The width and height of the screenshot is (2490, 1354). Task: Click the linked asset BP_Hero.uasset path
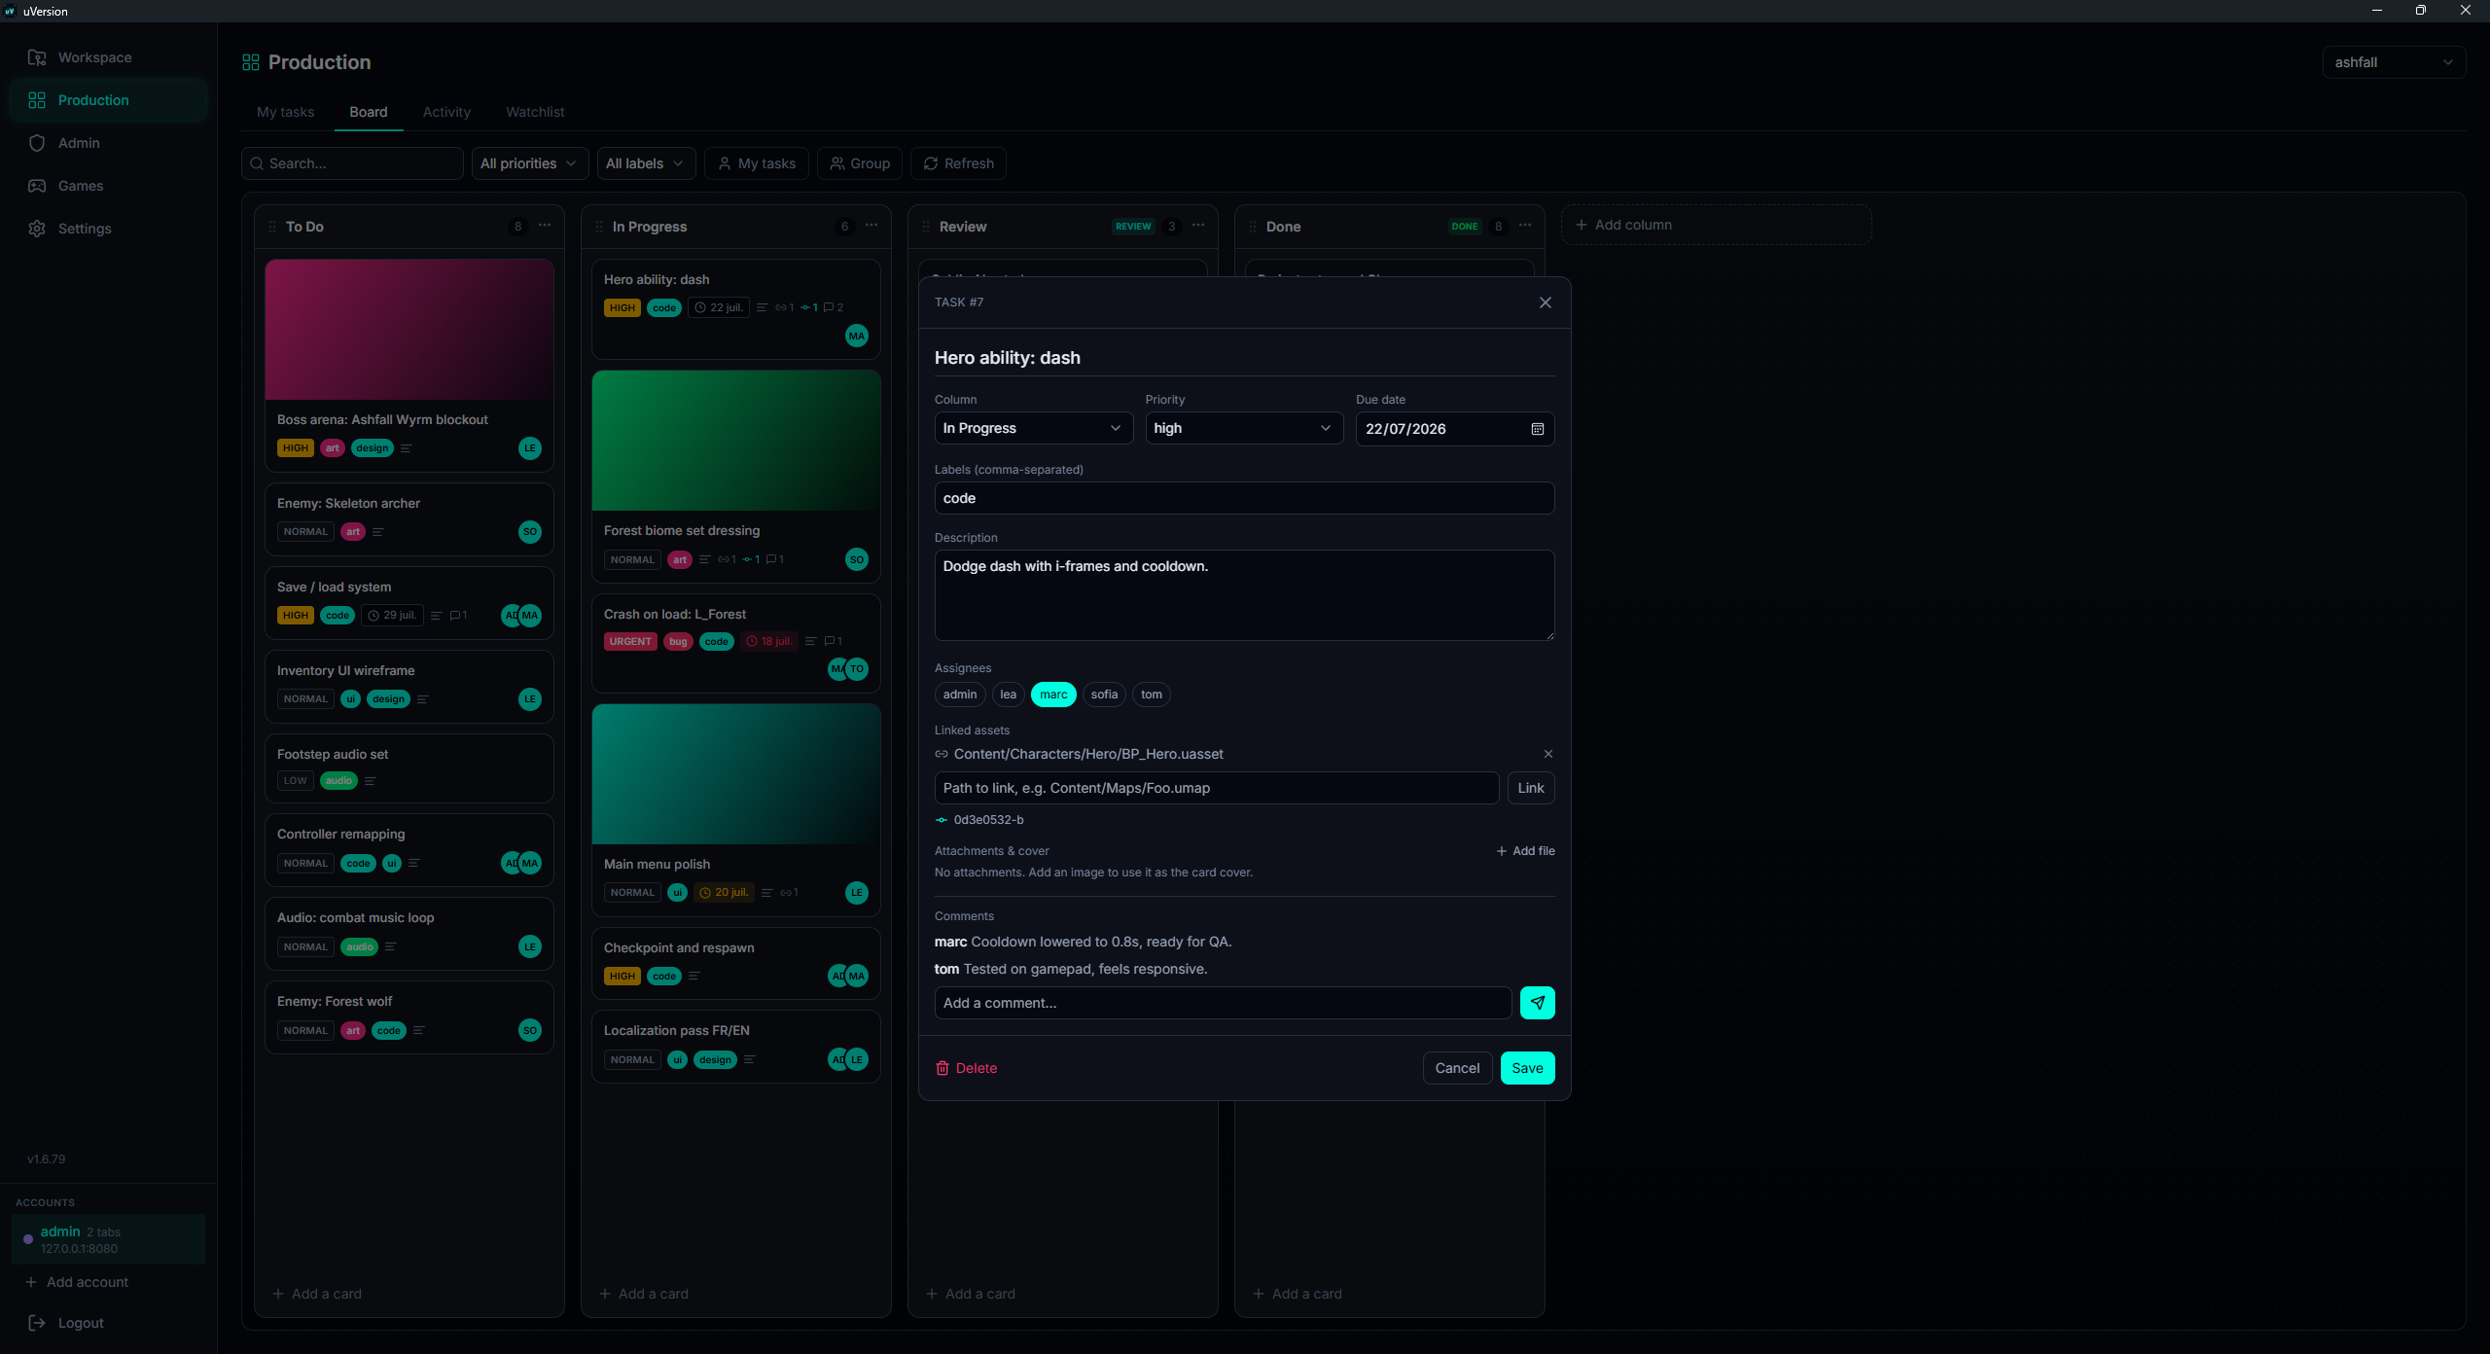1088,754
